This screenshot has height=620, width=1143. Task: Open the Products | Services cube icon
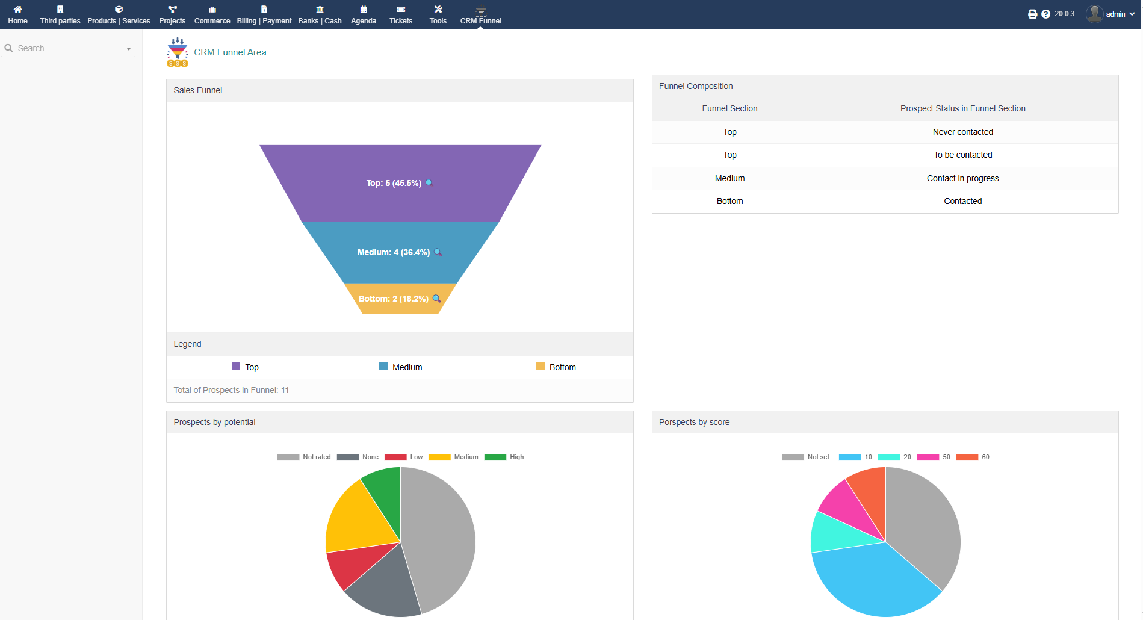point(119,10)
